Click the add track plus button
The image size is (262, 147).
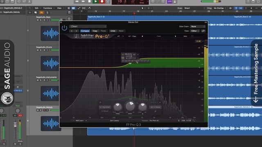click(x=30, y=13)
